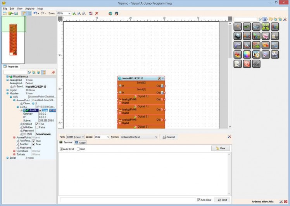Click the Connect button

tap(169, 137)
